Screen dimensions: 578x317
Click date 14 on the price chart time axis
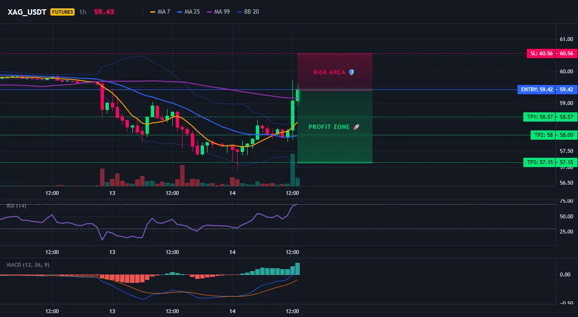click(x=232, y=193)
